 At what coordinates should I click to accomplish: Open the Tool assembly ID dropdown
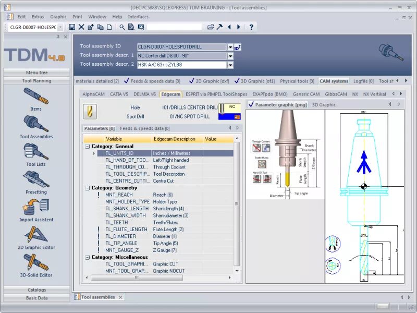pyautogui.click(x=230, y=47)
